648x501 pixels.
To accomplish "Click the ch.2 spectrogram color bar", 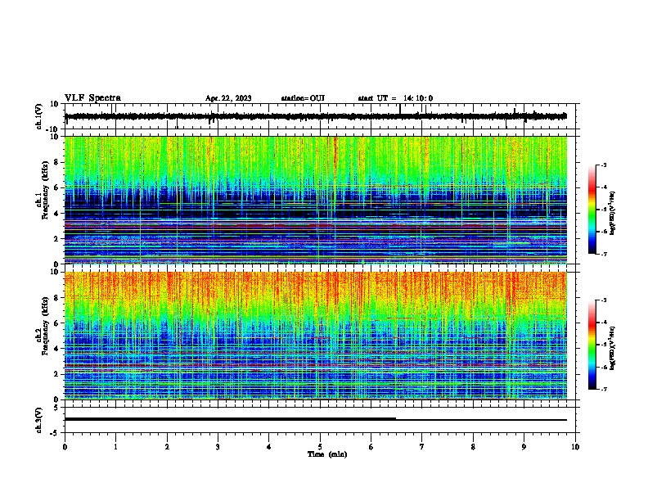I will pyautogui.click(x=592, y=345).
